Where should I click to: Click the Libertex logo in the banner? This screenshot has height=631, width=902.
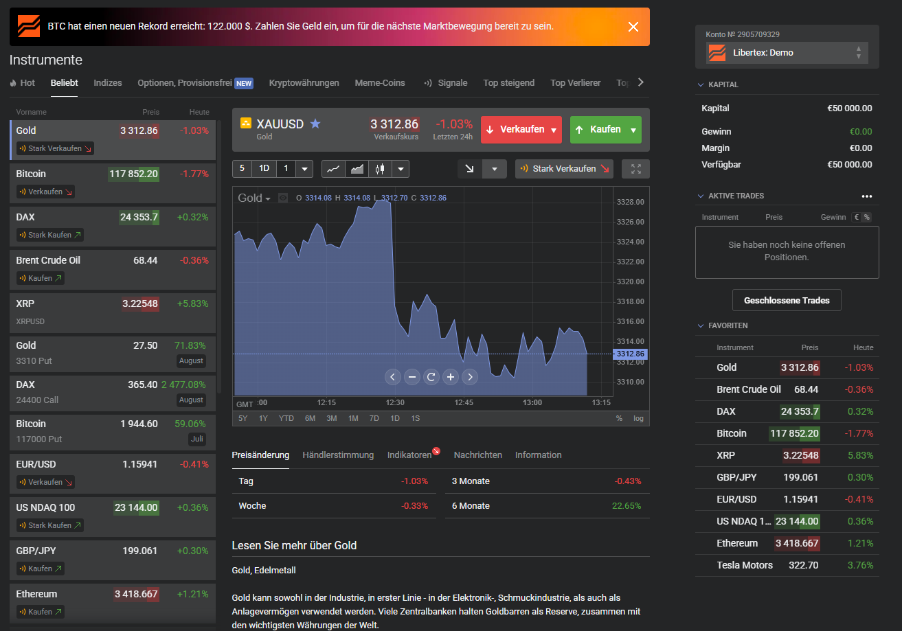[29, 26]
